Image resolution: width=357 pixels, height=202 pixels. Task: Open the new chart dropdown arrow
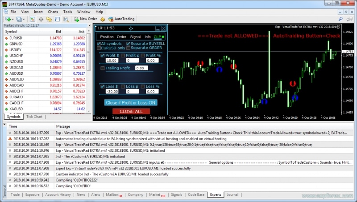(x=12, y=19)
